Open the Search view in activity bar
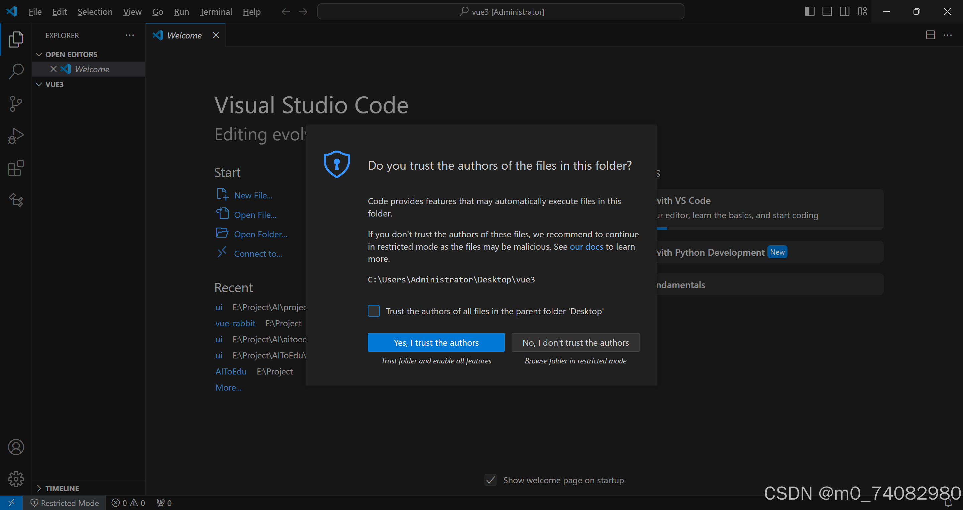Image resolution: width=963 pixels, height=510 pixels. [16, 71]
